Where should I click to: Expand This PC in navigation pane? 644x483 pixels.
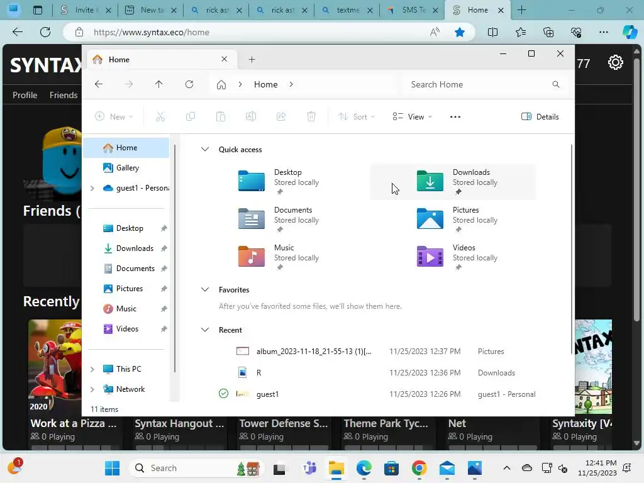(x=92, y=369)
